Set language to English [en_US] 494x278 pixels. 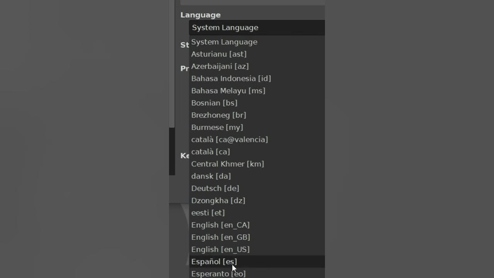pyautogui.click(x=220, y=249)
